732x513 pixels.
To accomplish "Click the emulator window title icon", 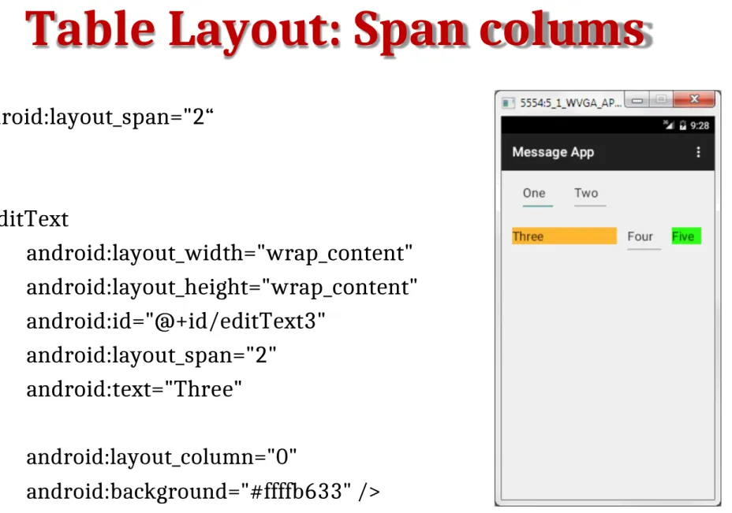I will 508,102.
